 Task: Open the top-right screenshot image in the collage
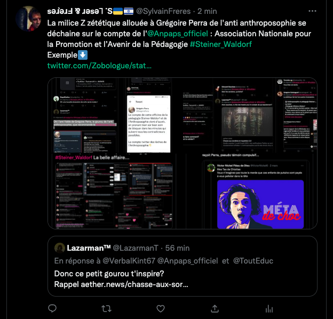click(x=250, y=115)
